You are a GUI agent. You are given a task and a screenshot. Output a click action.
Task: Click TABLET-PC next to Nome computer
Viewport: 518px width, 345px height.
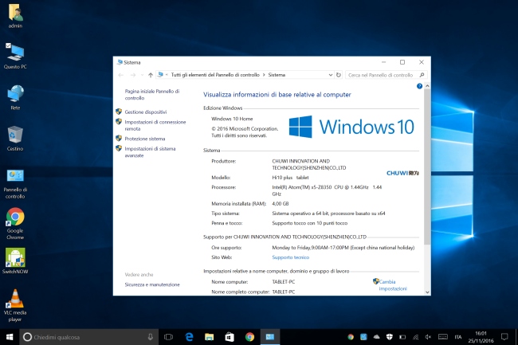[x=284, y=281]
